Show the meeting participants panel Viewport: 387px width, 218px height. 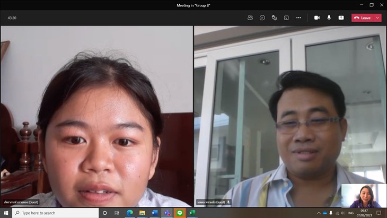(250, 18)
